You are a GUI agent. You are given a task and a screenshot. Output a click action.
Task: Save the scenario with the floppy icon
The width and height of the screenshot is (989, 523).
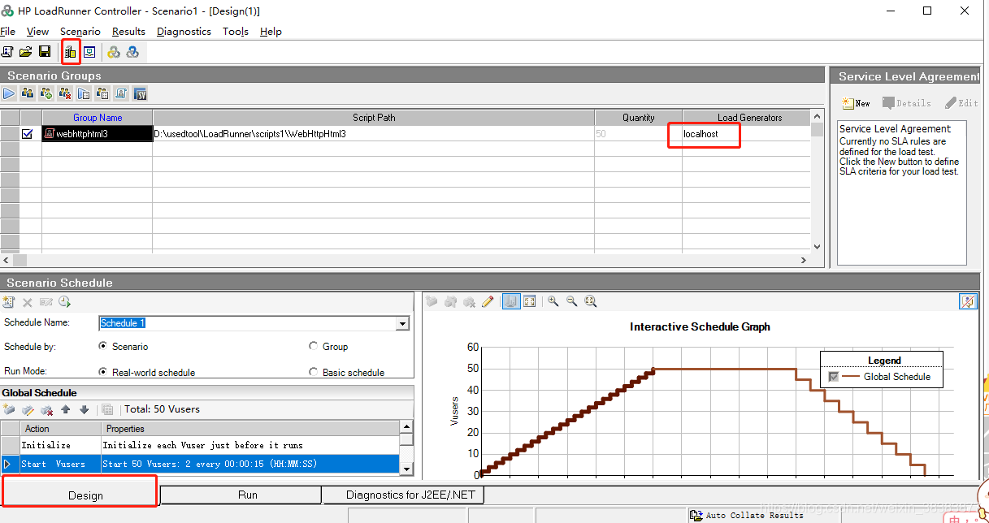[45, 52]
